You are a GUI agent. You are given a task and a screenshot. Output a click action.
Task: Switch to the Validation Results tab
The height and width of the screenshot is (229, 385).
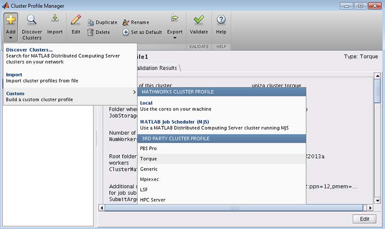pos(156,68)
